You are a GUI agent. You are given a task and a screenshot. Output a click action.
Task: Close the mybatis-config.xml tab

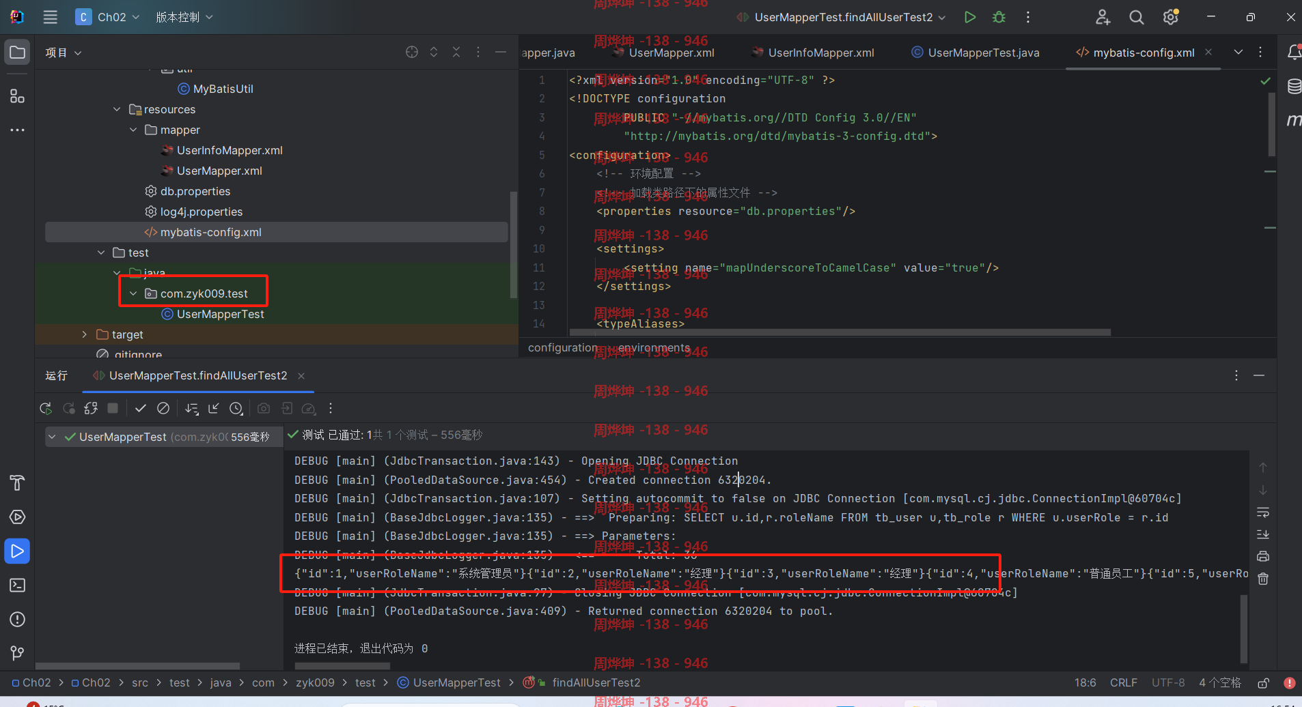tap(1208, 52)
